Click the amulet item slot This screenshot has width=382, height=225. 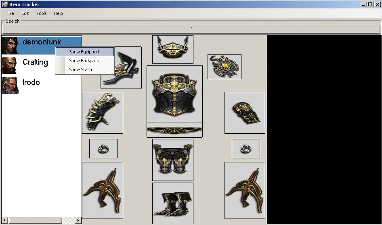coord(225,67)
